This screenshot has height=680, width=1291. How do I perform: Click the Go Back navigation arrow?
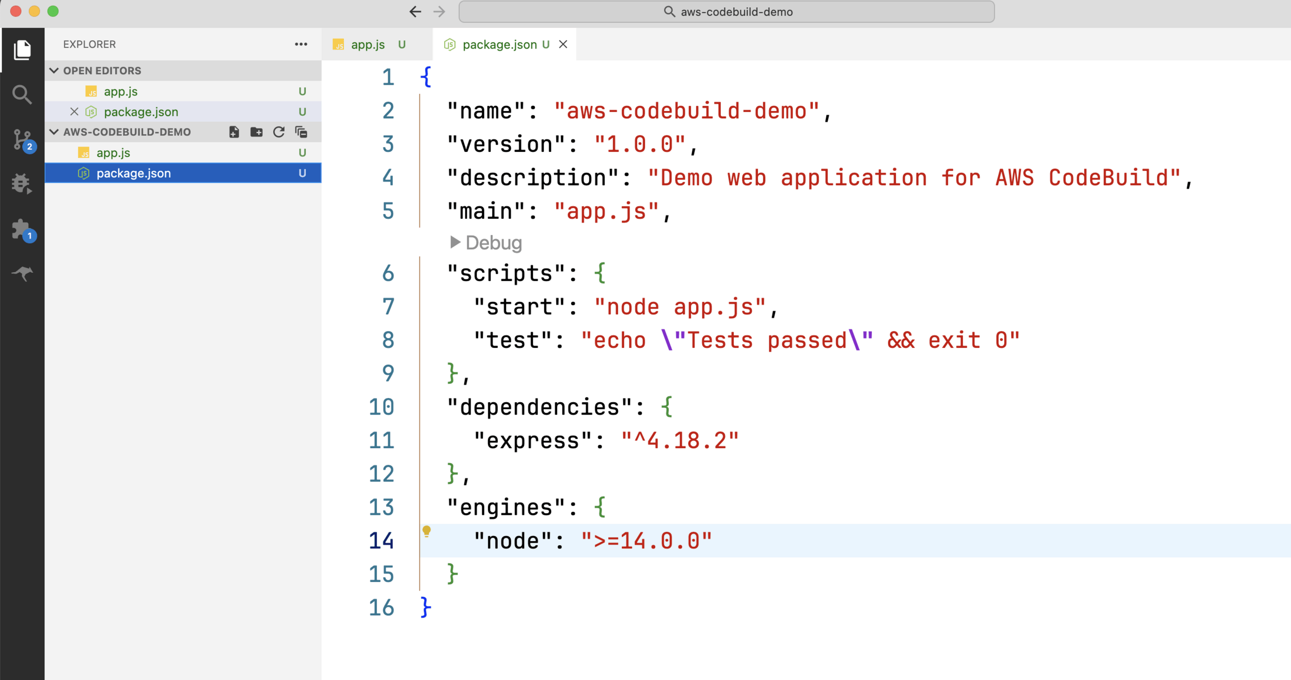[415, 12]
